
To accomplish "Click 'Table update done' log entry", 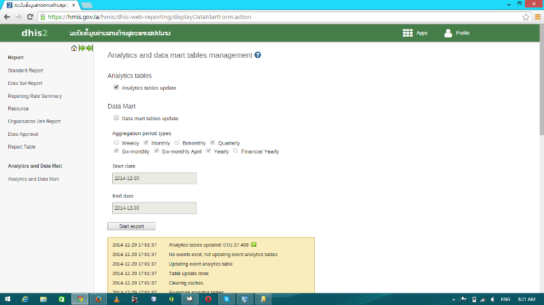I will pyautogui.click(x=189, y=274).
